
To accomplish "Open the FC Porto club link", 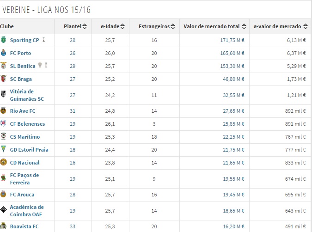I will (20, 53).
